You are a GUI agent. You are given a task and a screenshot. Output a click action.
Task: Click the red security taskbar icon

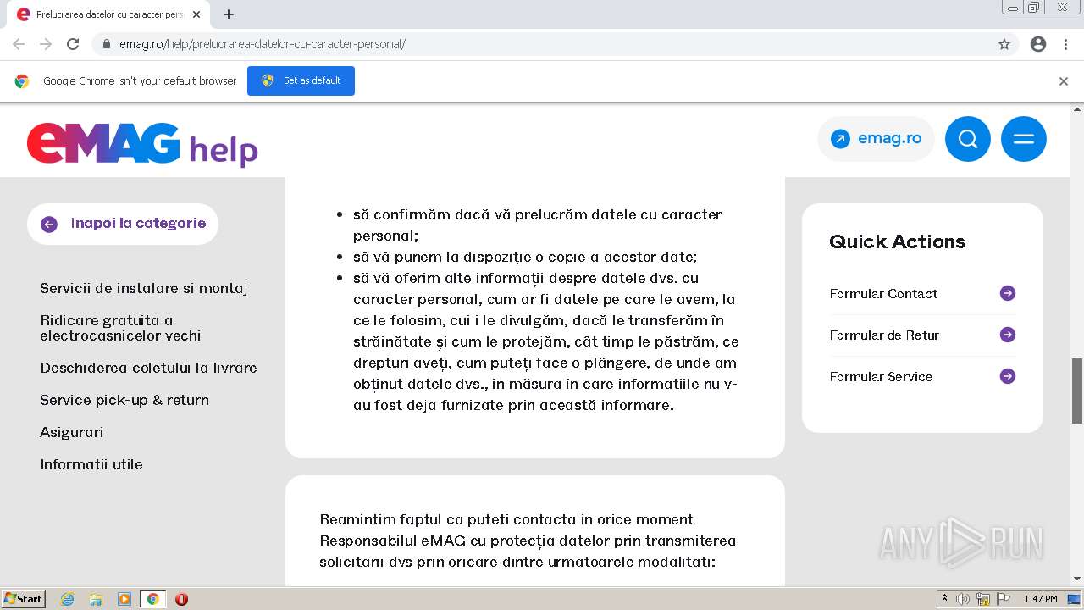[181, 599]
